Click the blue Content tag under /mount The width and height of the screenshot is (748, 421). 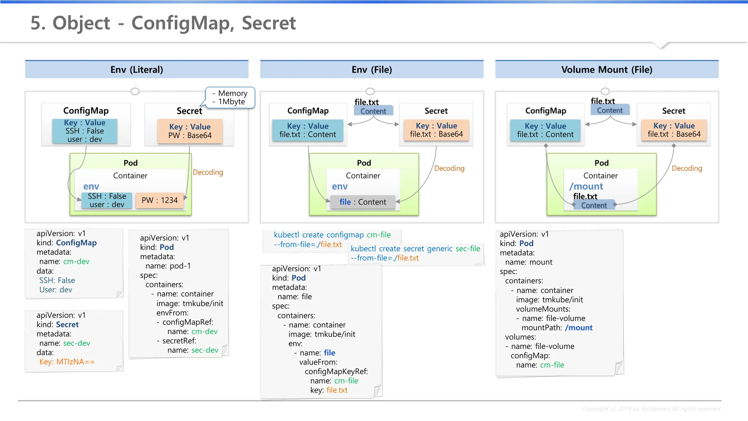(x=594, y=205)
